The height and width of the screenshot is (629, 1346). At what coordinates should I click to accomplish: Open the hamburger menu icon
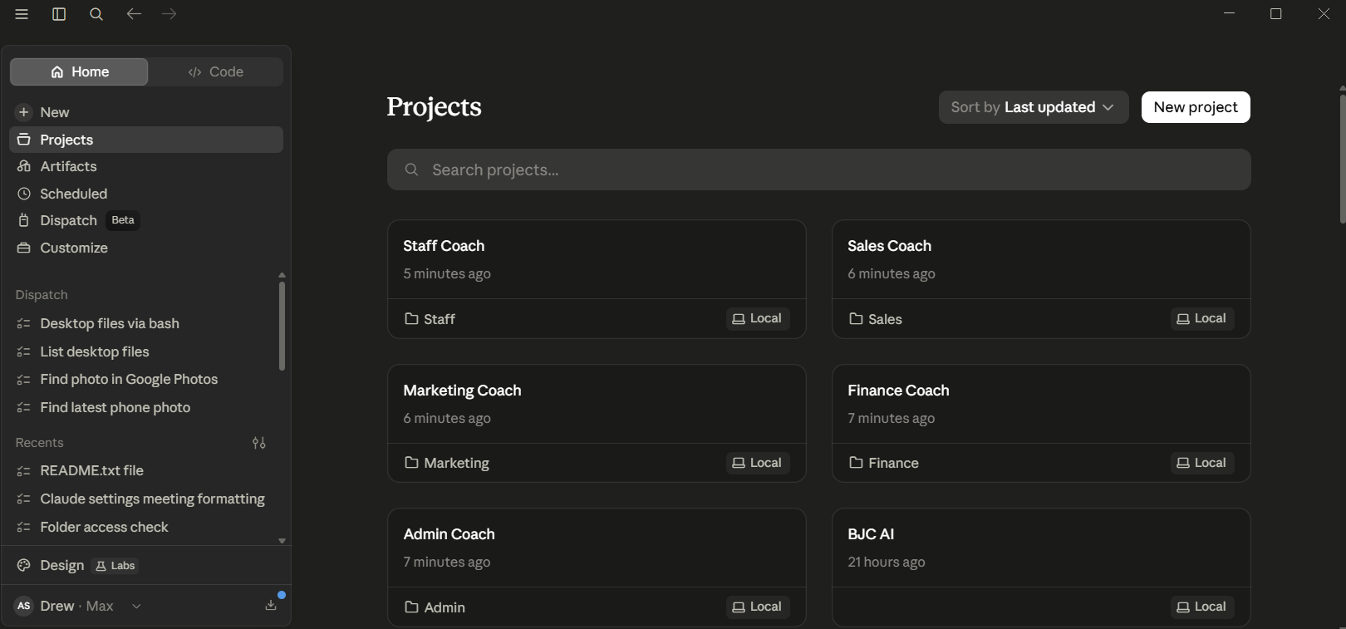[x=22, y=14]
